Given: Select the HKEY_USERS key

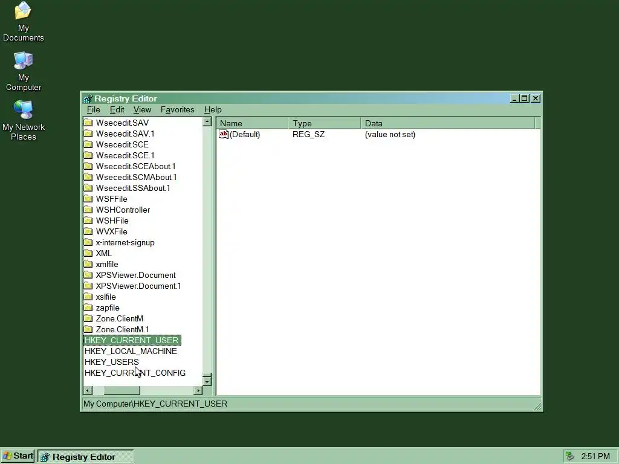Looking at the screenshot, I should coord(112,362).
